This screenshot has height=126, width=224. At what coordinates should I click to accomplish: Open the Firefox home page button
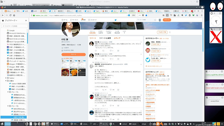[14, 15]
